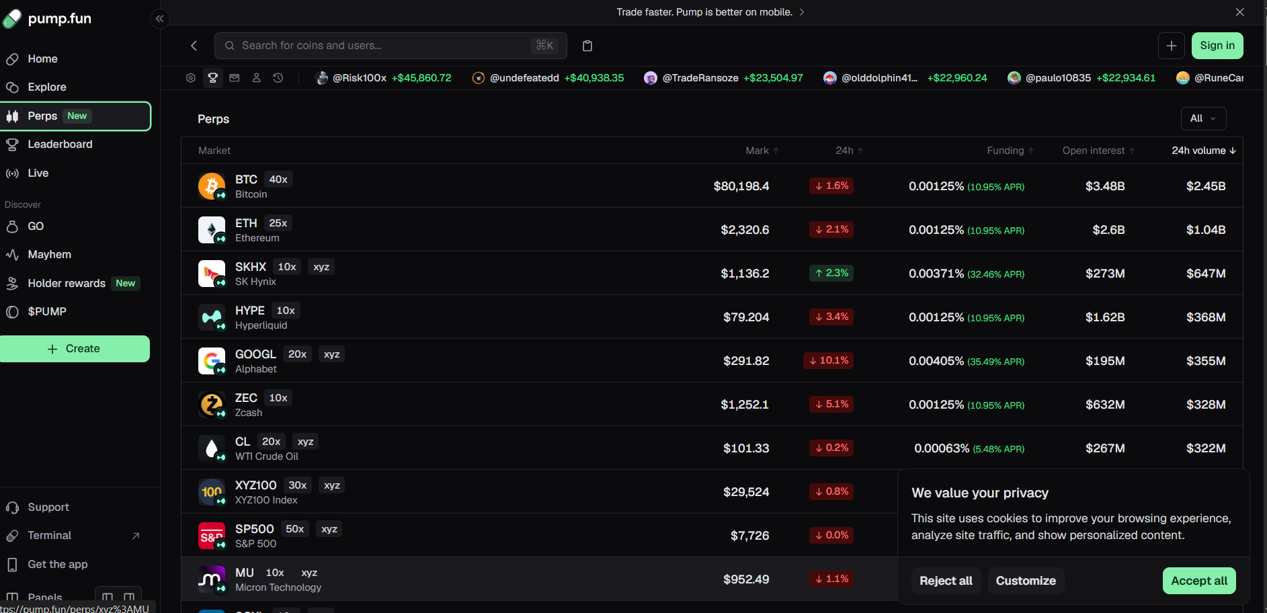The width and height of the screenshot is (1267, 613).
Task: Click Customize in privacy dialog
Action: pyautogui.click(x=1026, y=581)
